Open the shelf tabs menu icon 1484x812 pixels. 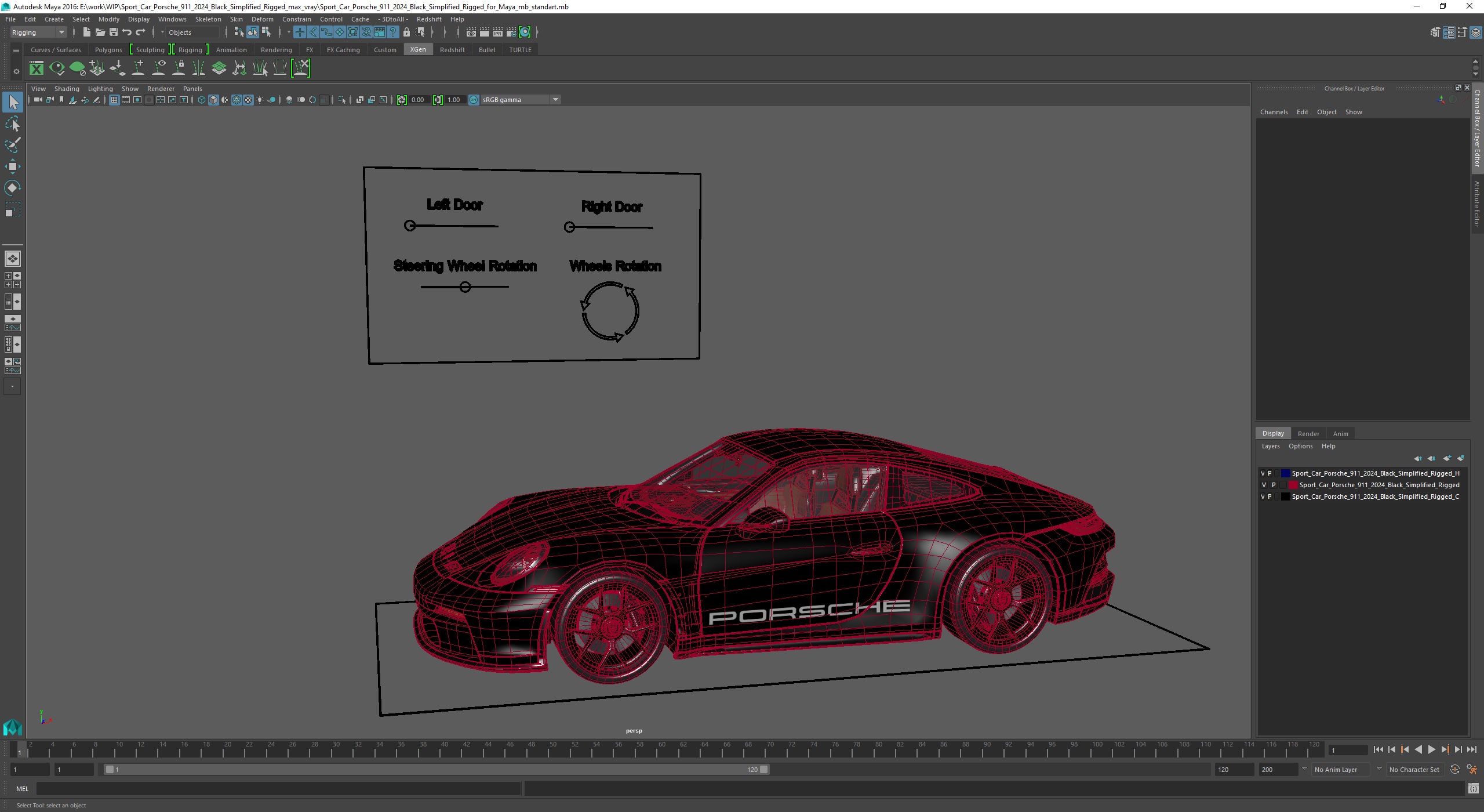click(x=16, y=51)
